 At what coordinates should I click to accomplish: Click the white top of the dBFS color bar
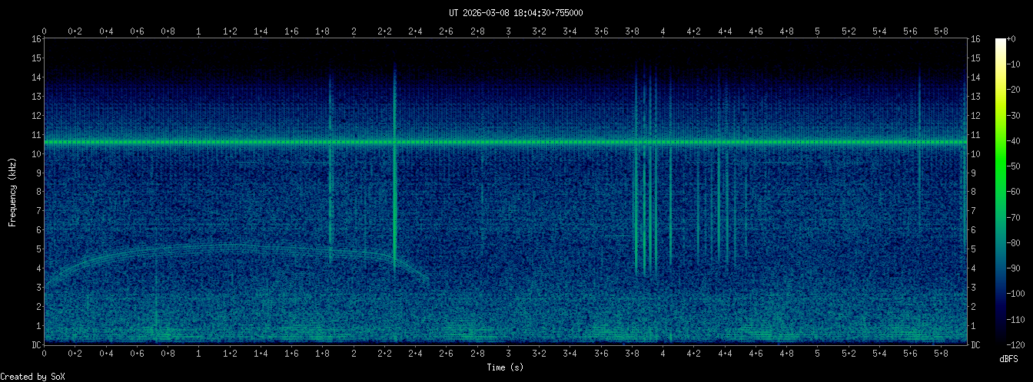tap(1000, 42)
